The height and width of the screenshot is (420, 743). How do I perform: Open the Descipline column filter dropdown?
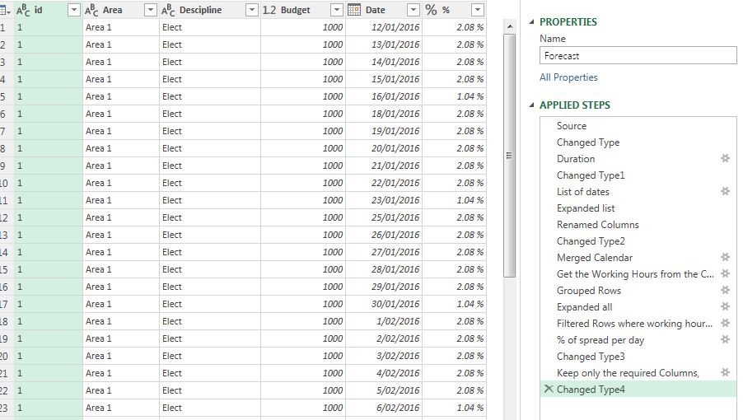coord(251,10)
